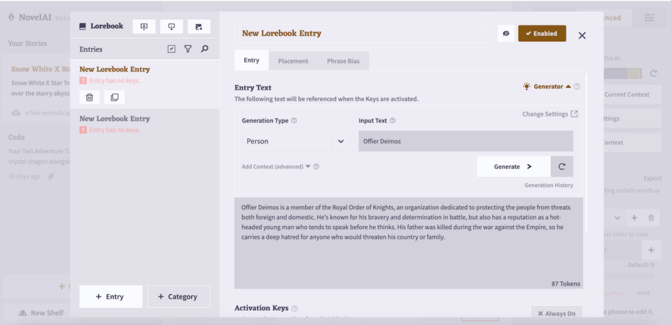Click the attachment icon under Coda
The image size is (671, 325).
click(x=51, y=176)
